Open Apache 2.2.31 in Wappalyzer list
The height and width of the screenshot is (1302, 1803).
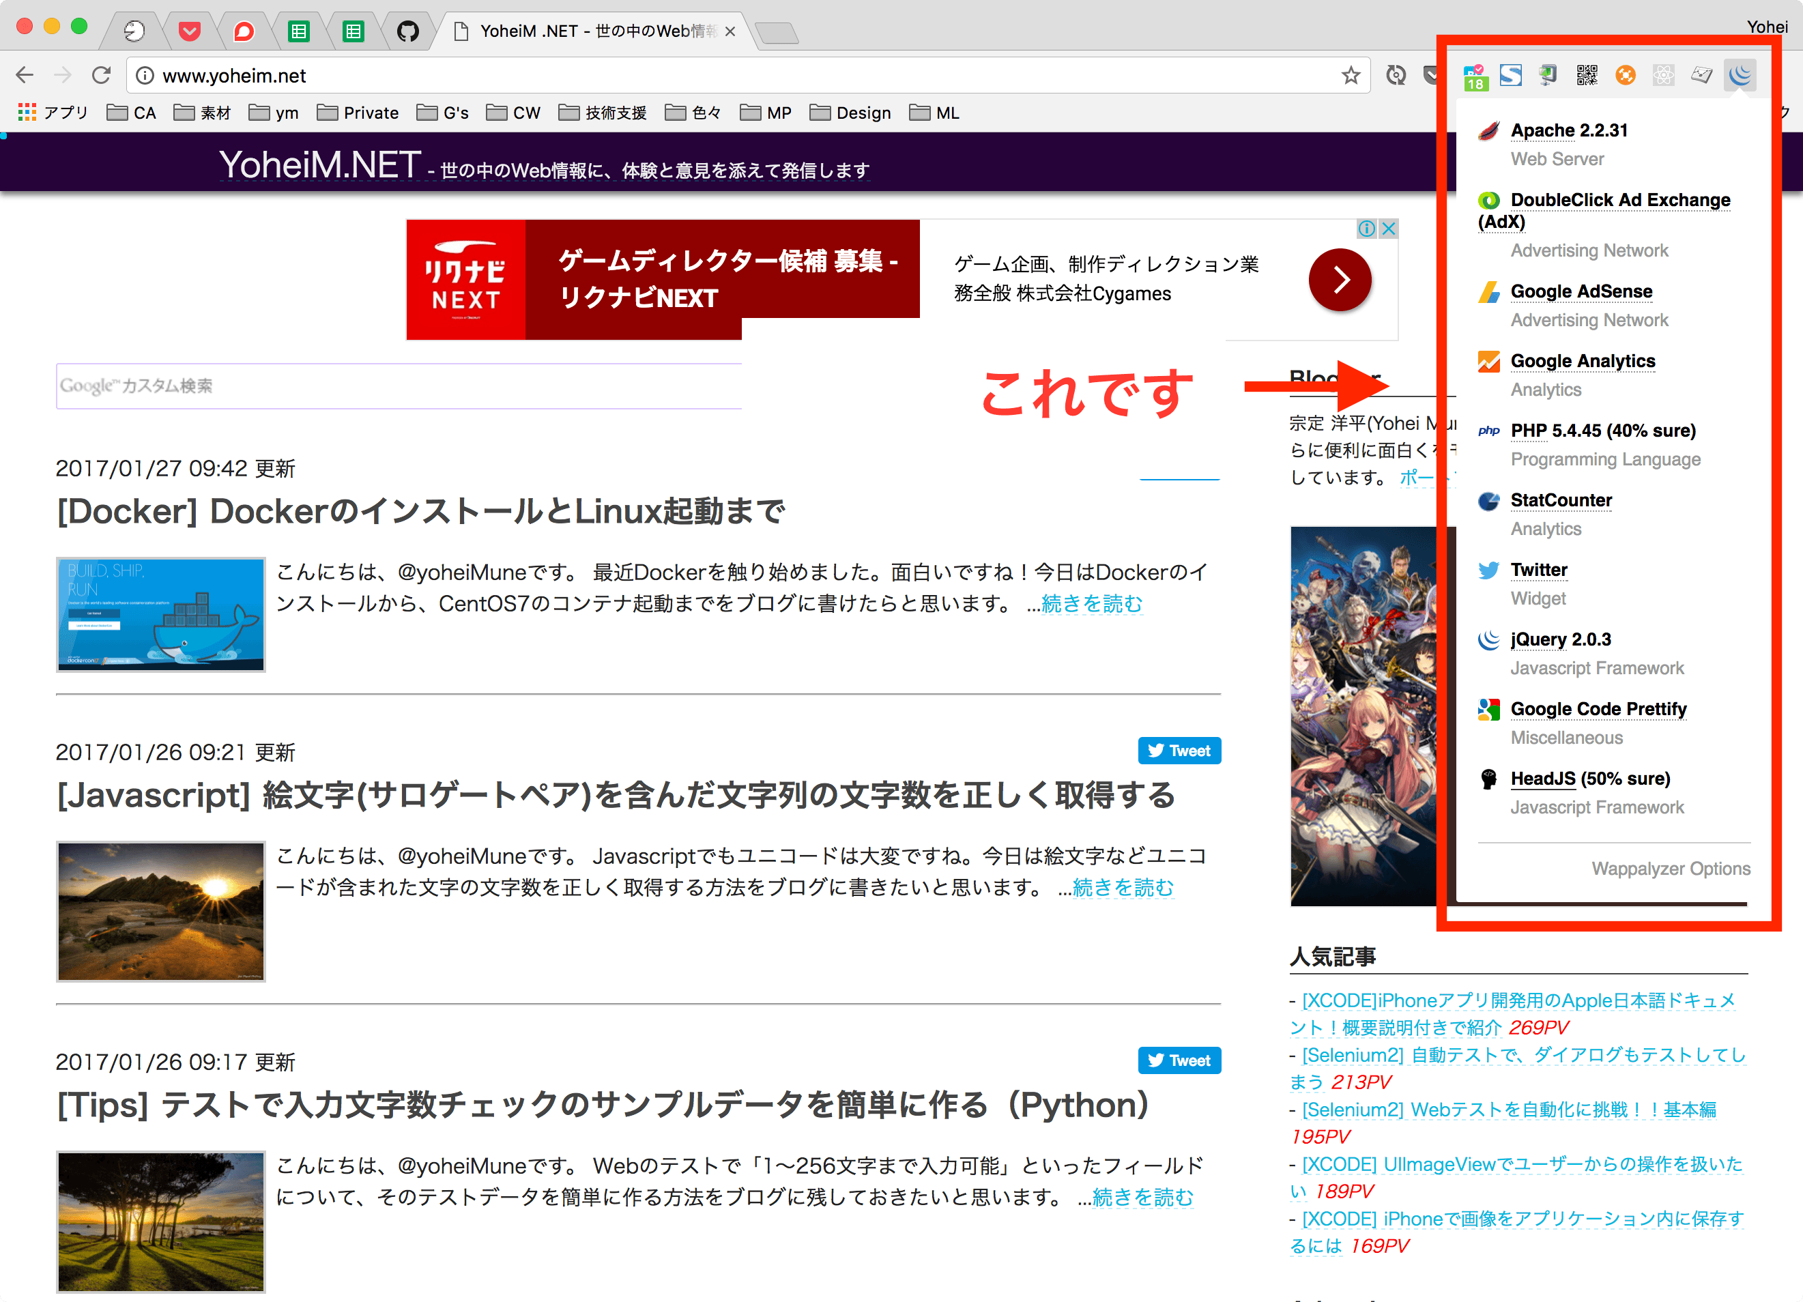point(1568,130)
